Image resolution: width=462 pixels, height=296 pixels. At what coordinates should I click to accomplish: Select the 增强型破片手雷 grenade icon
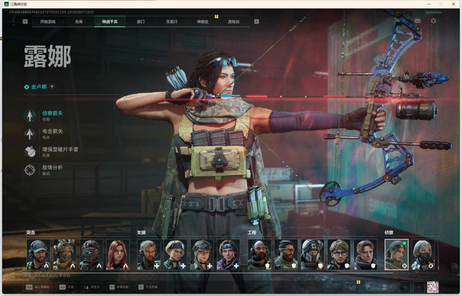(x=30, y=152)
